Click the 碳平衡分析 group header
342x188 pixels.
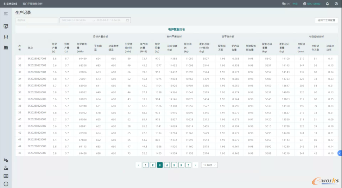coord(228,37)
